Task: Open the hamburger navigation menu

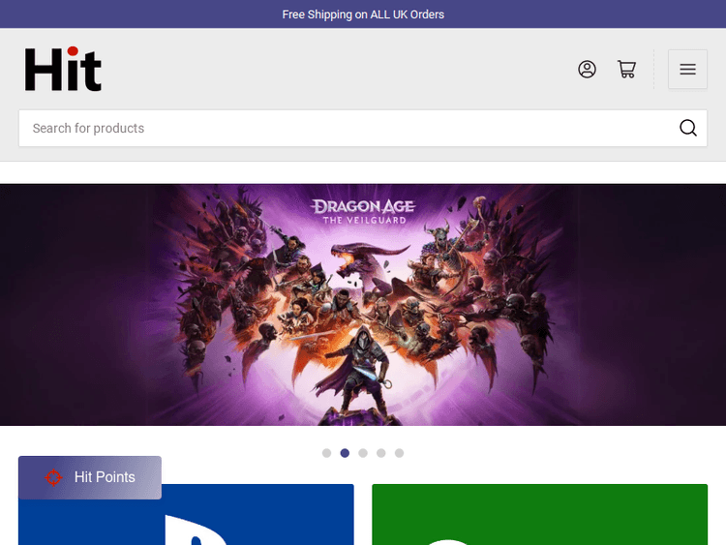Action: coord(687,70)
